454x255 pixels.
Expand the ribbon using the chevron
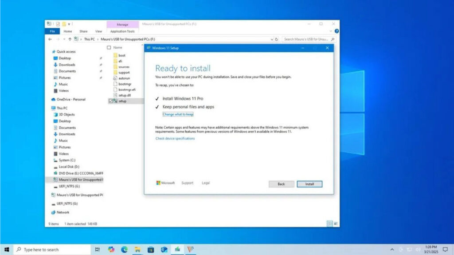click(x=331, y=31)
